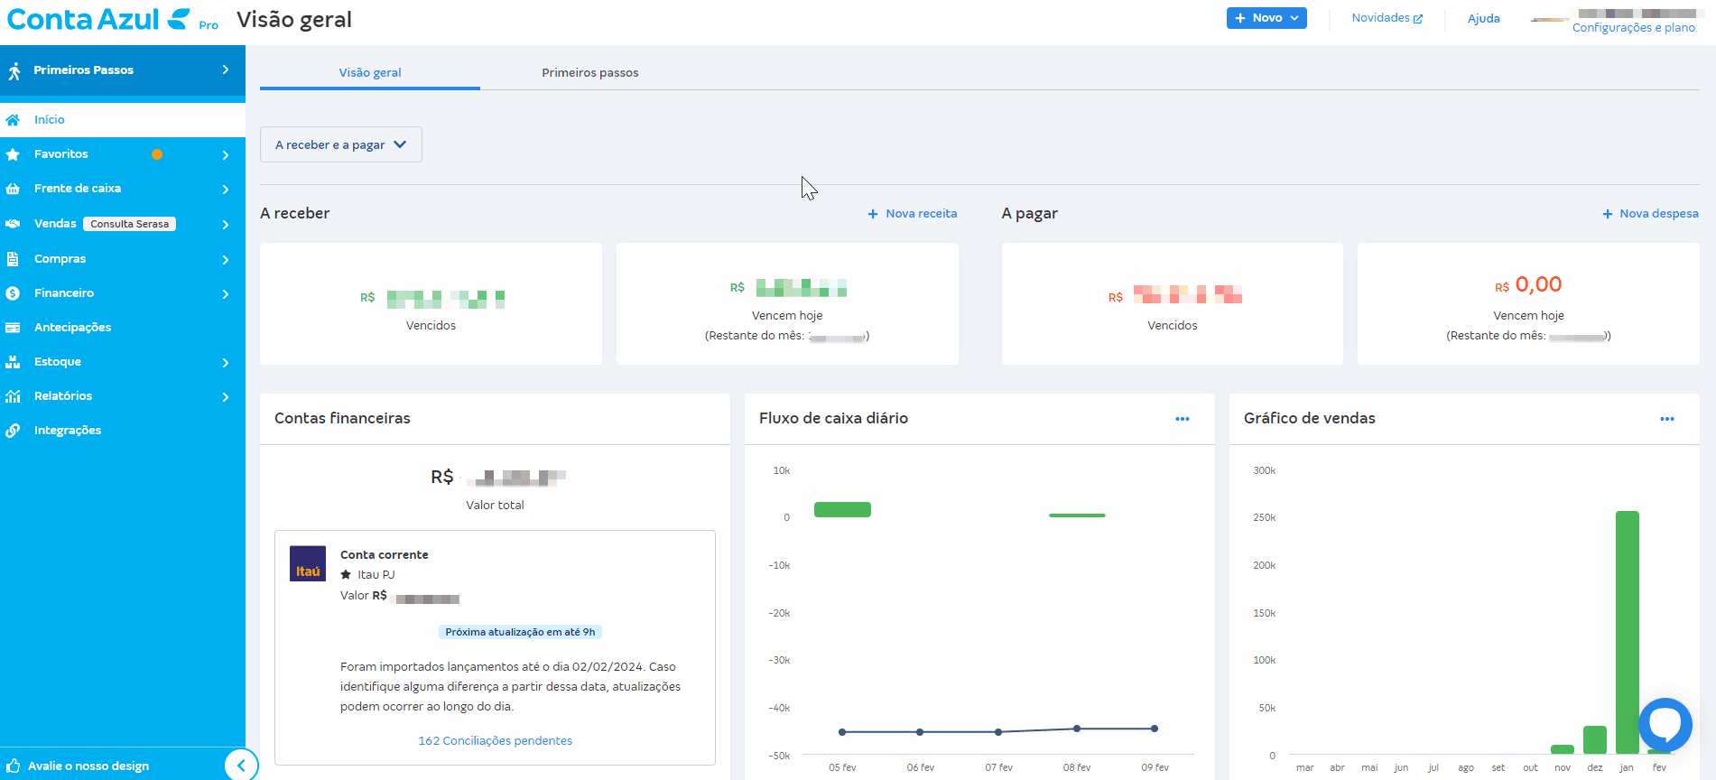Open Antecipações in the sidebar
1716x780 pixels.
tap(123, 328)
